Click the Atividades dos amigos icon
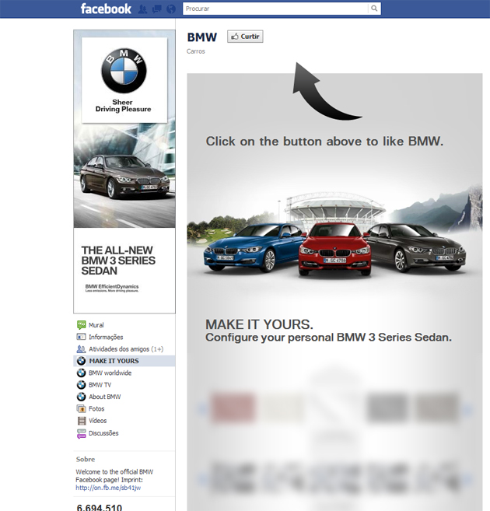The image size is (490, 511). [81, 348]
